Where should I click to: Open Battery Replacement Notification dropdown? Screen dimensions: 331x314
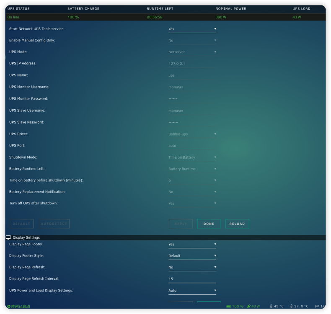click(x=192, y=192)
